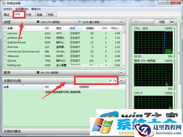Viewport: 183px width, 137px height.
Task: Click the 121% 最大频率 indicator
Action: [x=89, y=22]
